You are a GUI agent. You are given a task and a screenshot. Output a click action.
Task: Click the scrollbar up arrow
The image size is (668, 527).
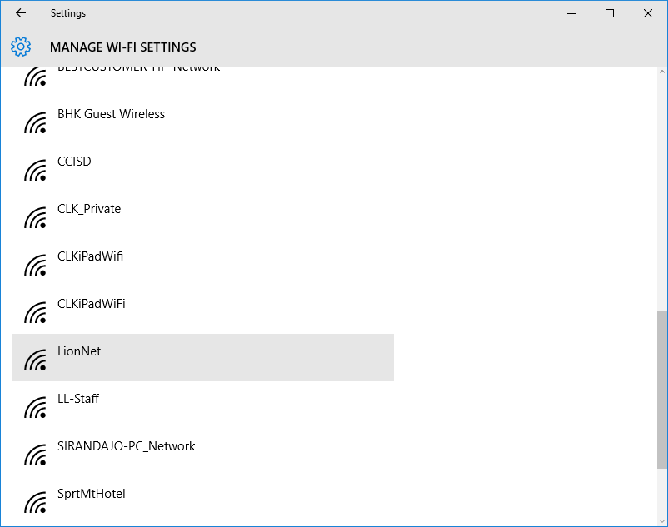coord(661,72)
